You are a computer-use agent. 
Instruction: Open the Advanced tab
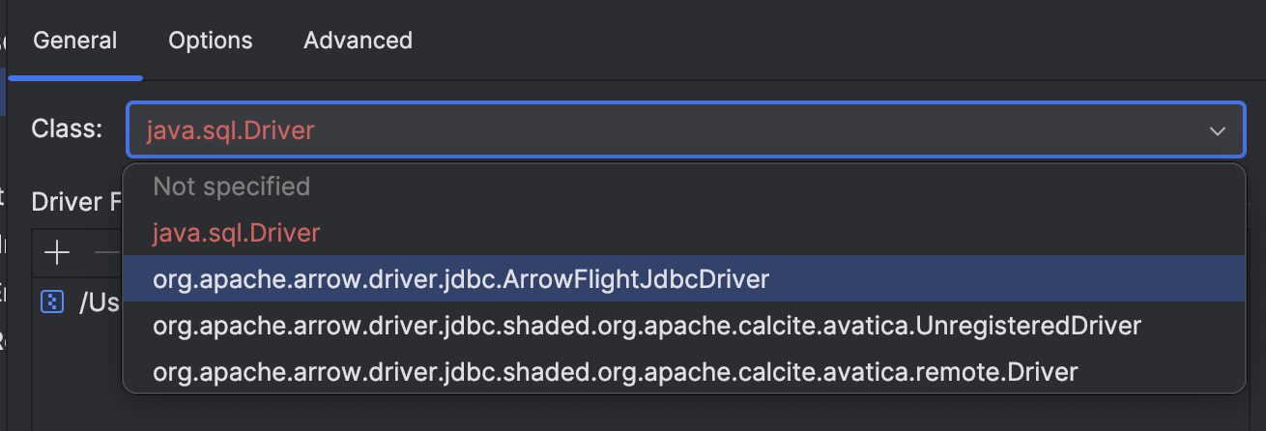click(358, 41)
